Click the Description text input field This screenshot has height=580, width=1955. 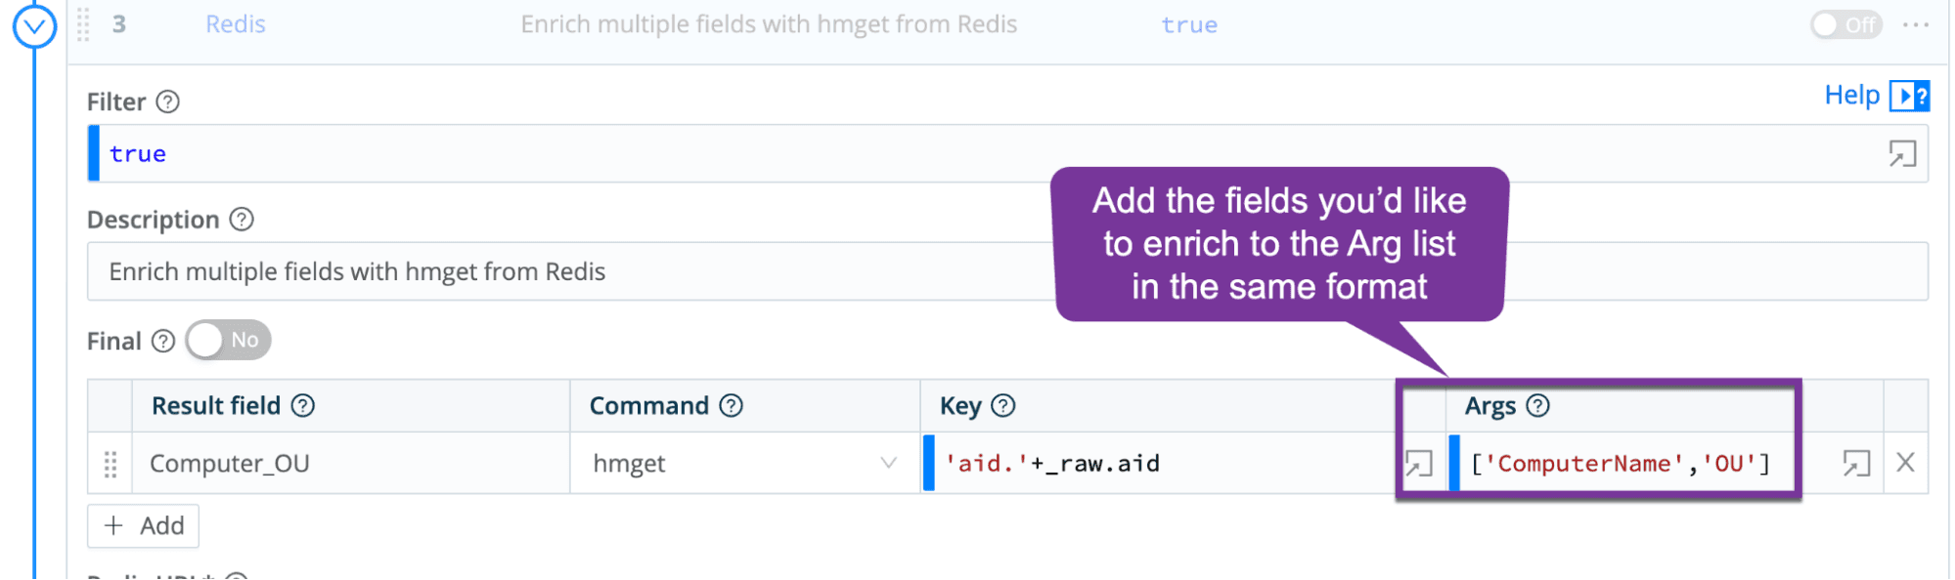click(567, 271)
